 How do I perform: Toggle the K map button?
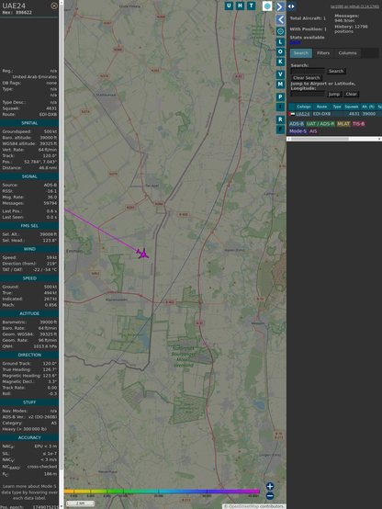point(280,62)
